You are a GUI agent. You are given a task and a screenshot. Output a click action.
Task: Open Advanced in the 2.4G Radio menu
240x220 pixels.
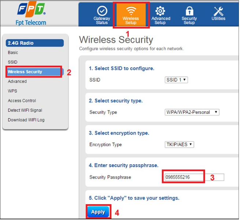pyautogui.click(x=17, y=81)
